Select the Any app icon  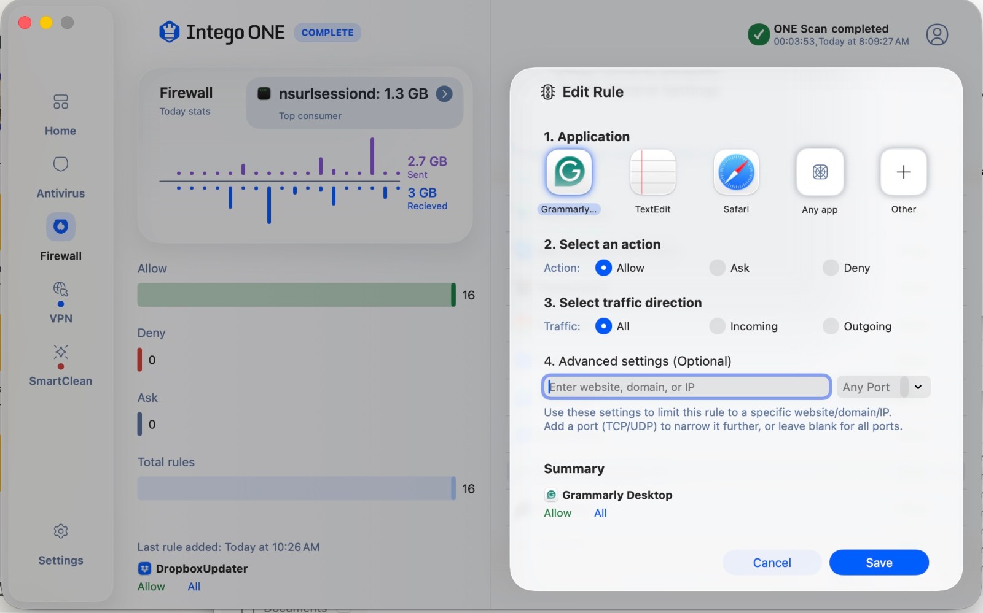point(820,172)
